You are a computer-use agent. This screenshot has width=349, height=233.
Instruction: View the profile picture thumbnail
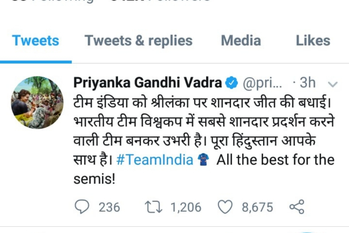37,102
